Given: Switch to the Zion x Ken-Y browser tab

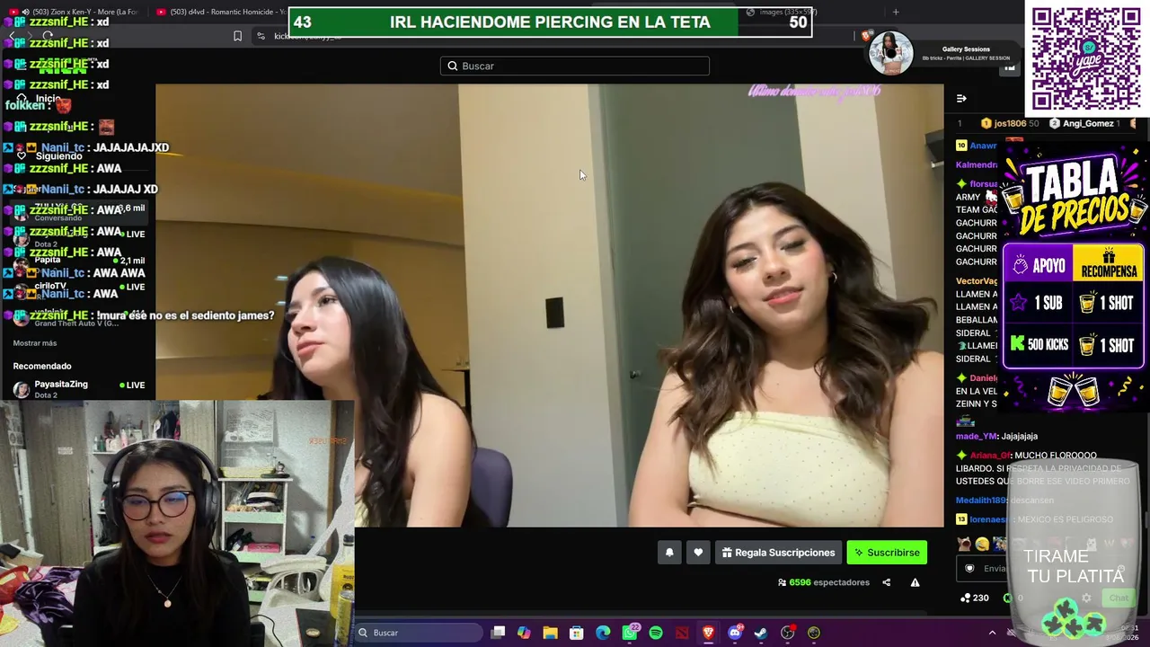Looking at the screenshot, I should (79, 12).
